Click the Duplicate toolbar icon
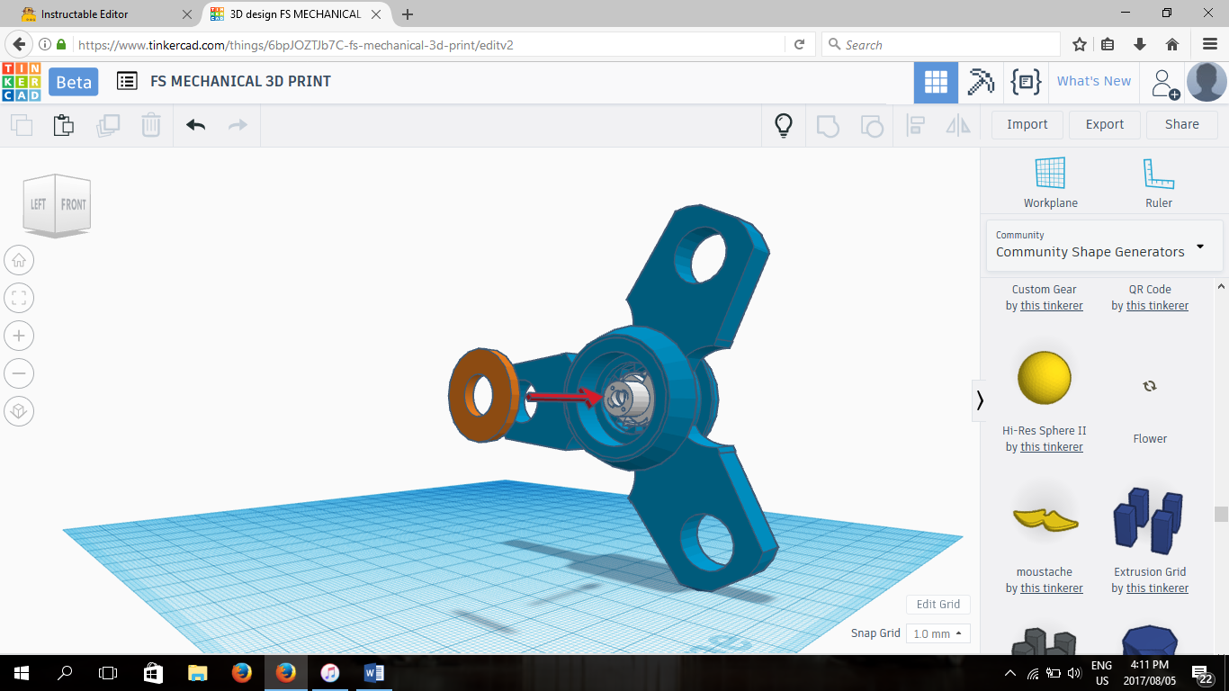Image resolution: width=1229 pixels, height=691 pixels. (x=108, y=125)
